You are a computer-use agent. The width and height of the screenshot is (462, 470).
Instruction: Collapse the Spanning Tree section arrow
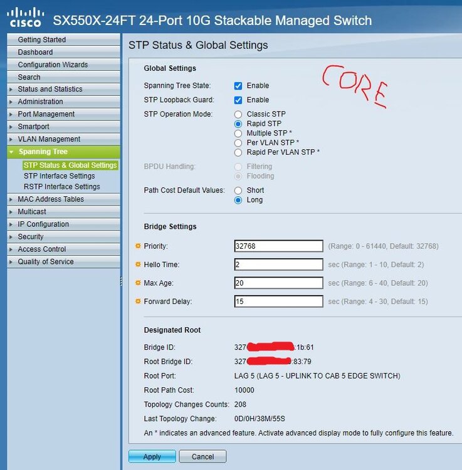(11, 152)
